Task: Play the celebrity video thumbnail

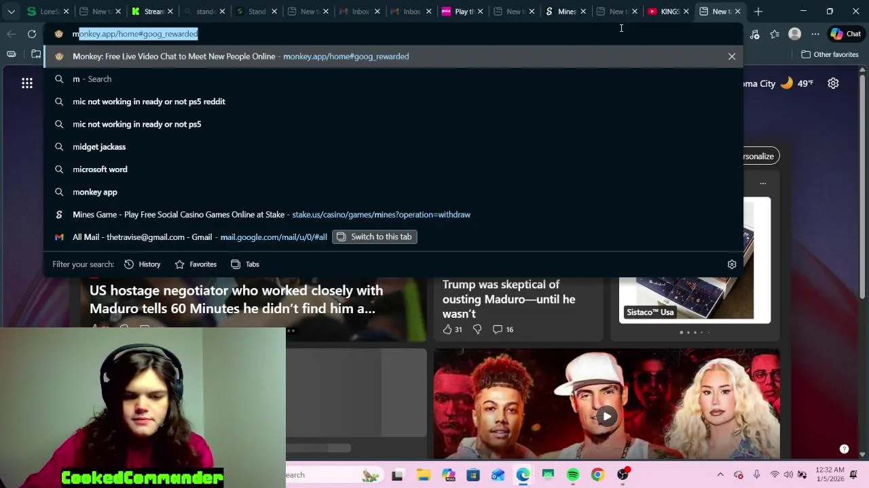Action: [x=606, y=416]
